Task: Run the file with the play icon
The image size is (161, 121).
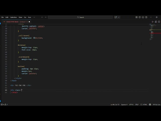Action: [153, 22]
